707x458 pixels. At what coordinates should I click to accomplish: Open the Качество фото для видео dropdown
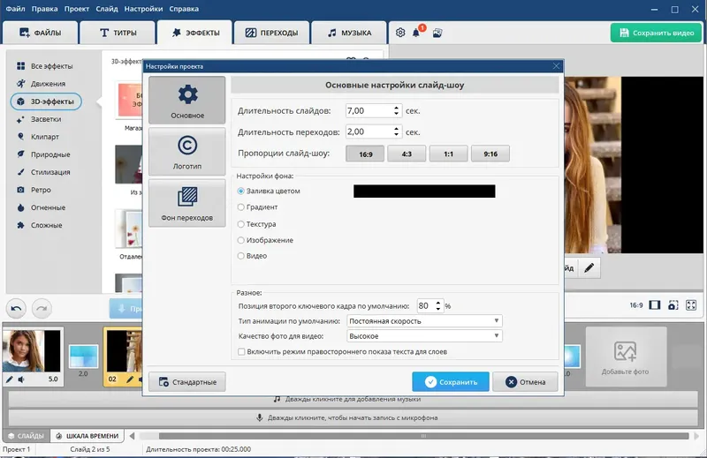(424, 336)
